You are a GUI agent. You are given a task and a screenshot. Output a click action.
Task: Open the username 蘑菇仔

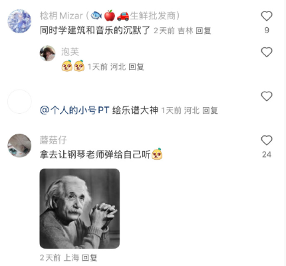pyautogui.click(x=53, y=140)
